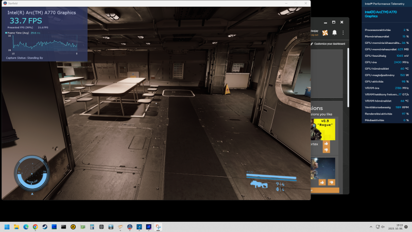
Task: Click the blue health bar in Starfield HUD
Action: click(271, 177)
